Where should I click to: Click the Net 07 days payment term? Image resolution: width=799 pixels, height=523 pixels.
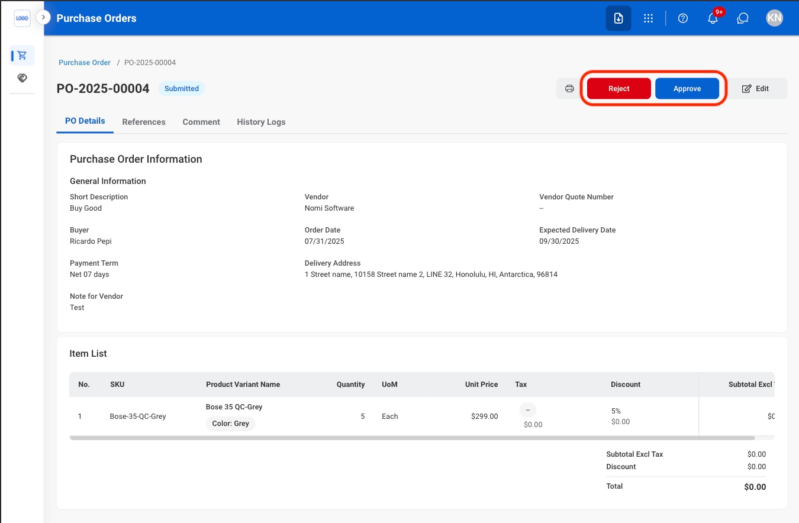pyautogui.click(x=89, y=275)
